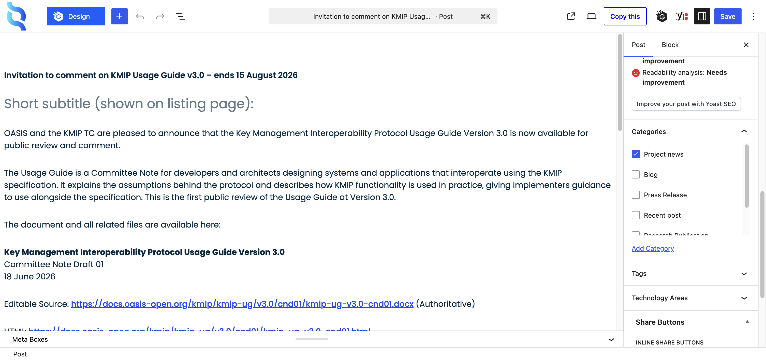The image size is (766, 360).
Task: Open the kmip-ug-v3.0-cnd01.docx link
Action: pos(242,304)
